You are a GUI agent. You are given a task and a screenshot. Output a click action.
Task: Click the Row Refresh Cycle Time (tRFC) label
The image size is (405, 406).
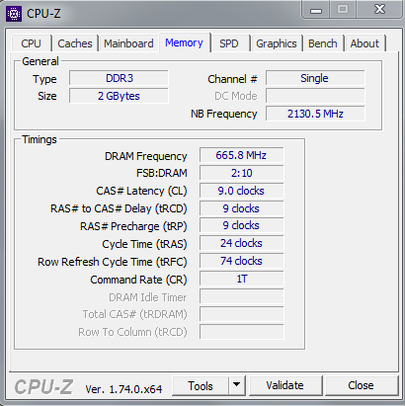click(113, 262)
